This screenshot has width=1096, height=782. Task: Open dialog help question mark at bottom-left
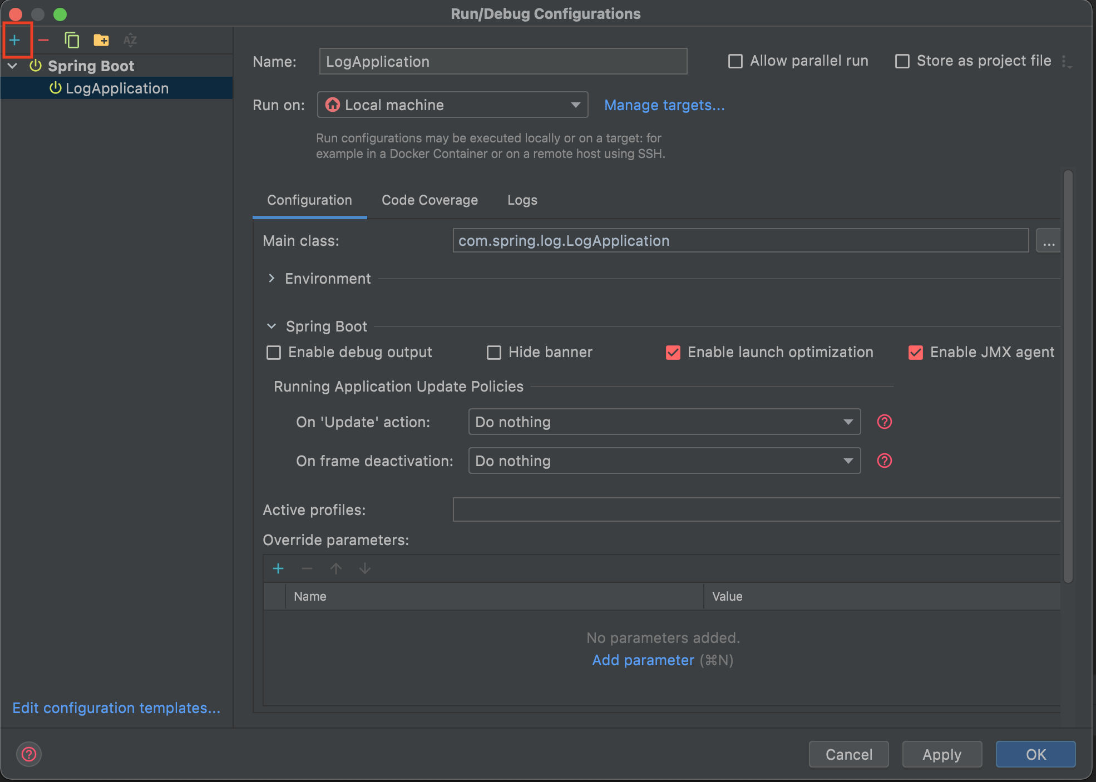click(x=29, y=754)
